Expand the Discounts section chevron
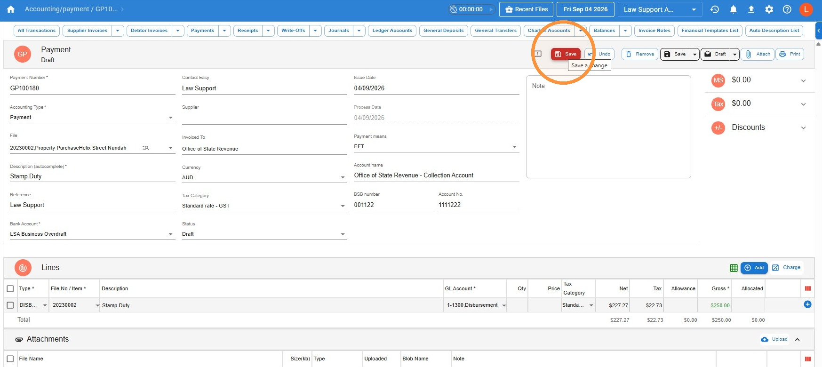Screen dimensions: 822x367 click(x=803, y=128)
